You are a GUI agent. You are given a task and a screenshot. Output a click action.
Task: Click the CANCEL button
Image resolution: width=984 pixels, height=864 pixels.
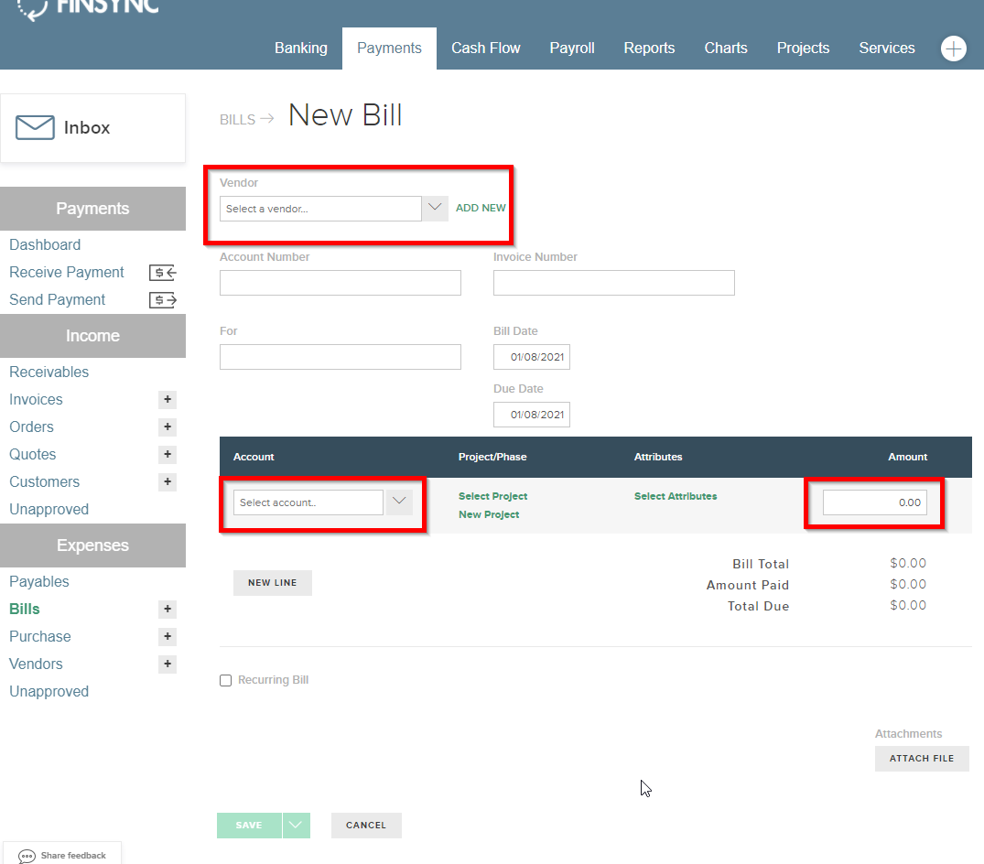point(366,826)
